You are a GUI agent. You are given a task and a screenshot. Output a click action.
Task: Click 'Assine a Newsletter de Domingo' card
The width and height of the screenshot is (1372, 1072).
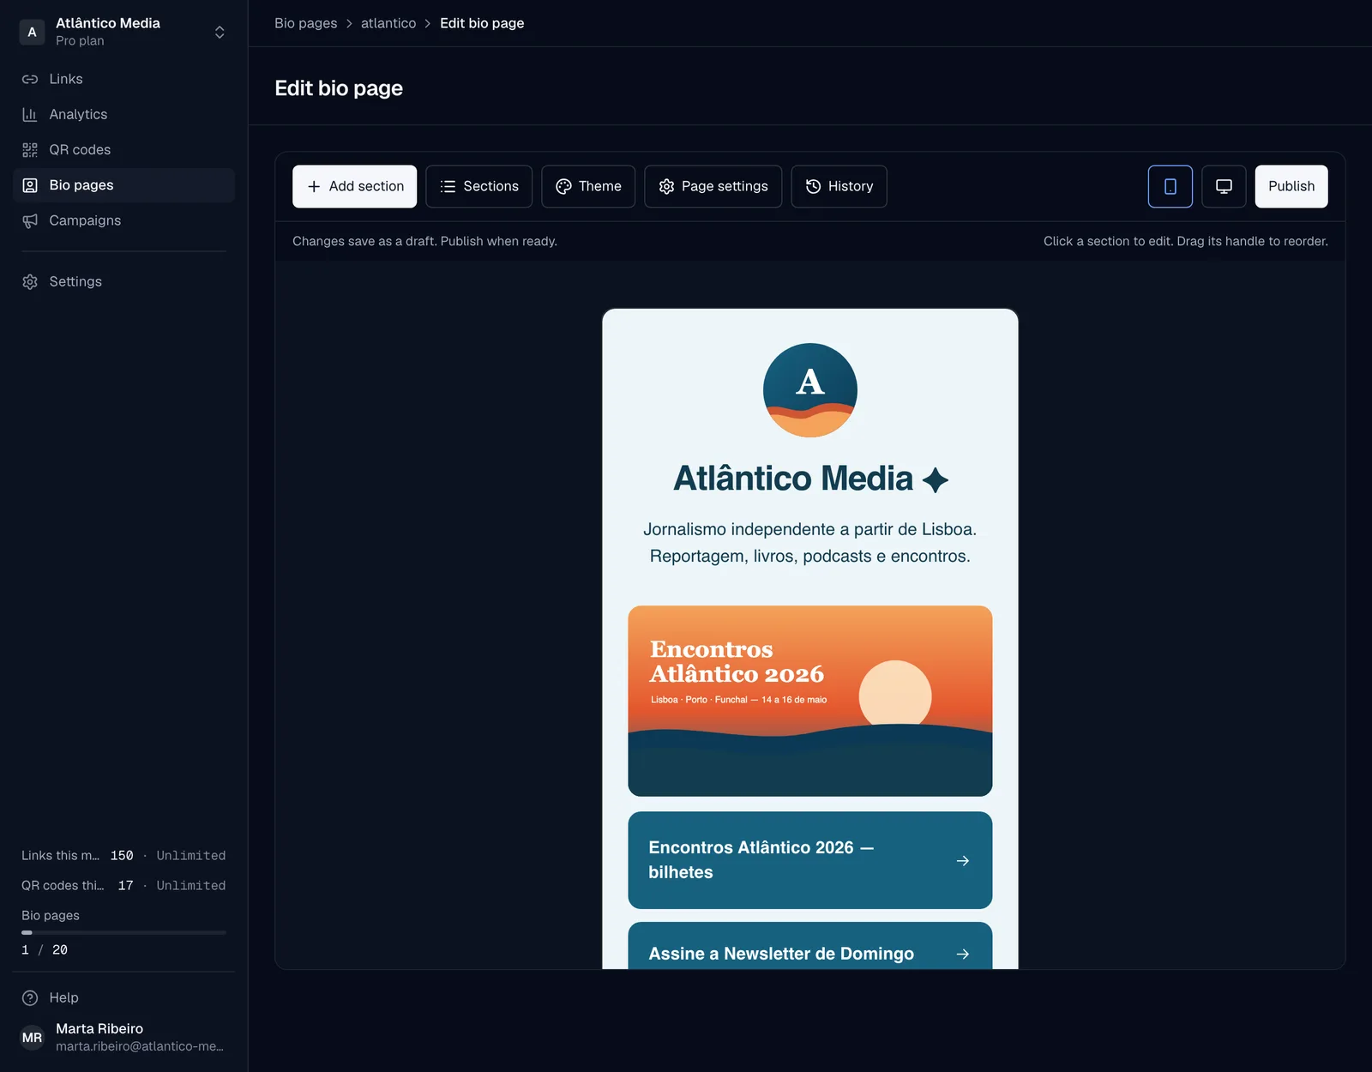(x=810, y=946)
